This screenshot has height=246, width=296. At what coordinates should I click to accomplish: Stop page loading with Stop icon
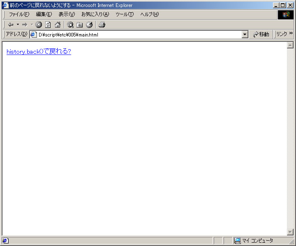click(x=39, y=25)
